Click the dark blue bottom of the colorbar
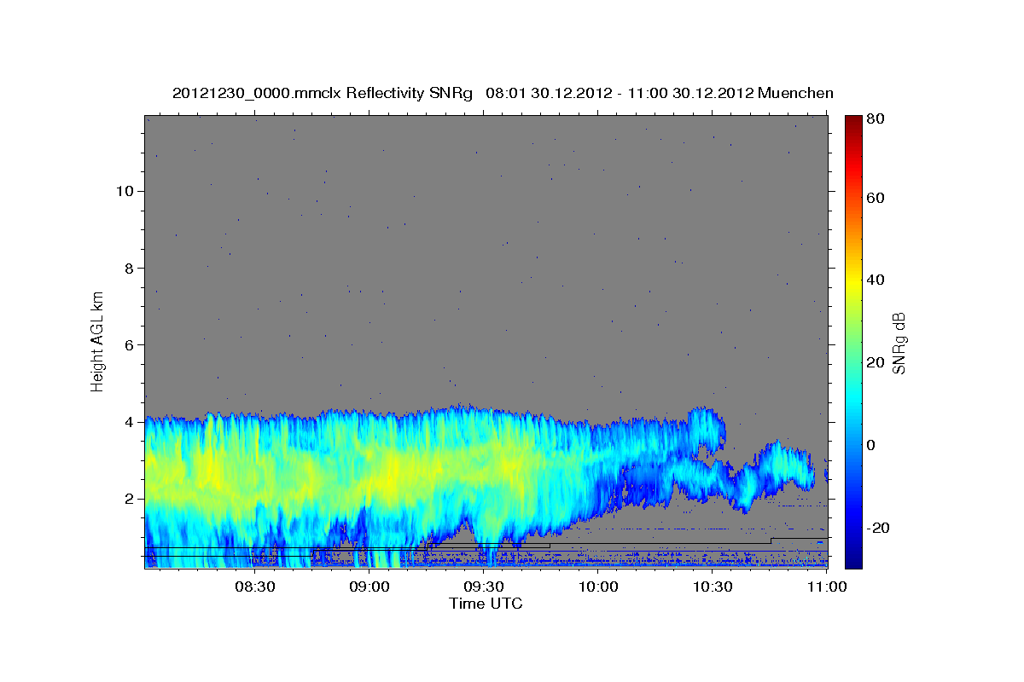 coord(853,561)
